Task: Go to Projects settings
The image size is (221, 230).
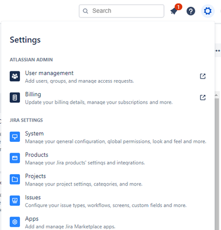Action: pos(108,179)
